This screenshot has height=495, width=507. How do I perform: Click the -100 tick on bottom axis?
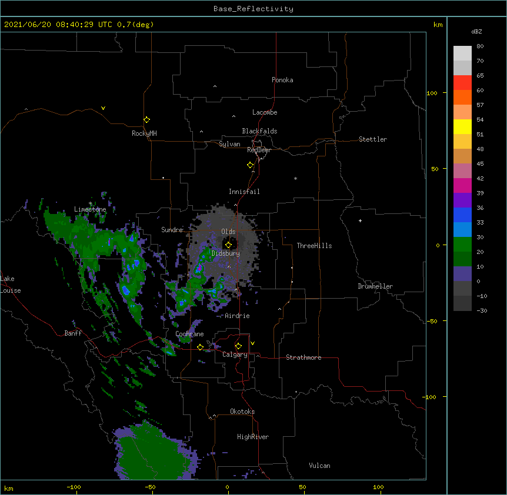74,487
